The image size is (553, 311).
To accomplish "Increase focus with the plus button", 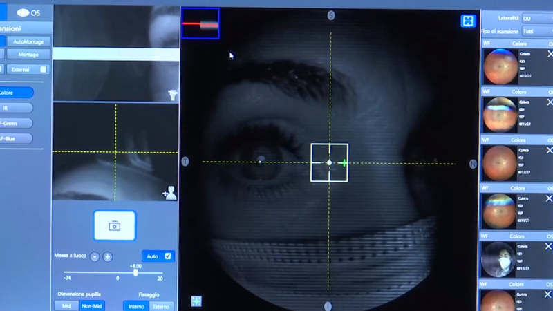I will coord(108,256).
